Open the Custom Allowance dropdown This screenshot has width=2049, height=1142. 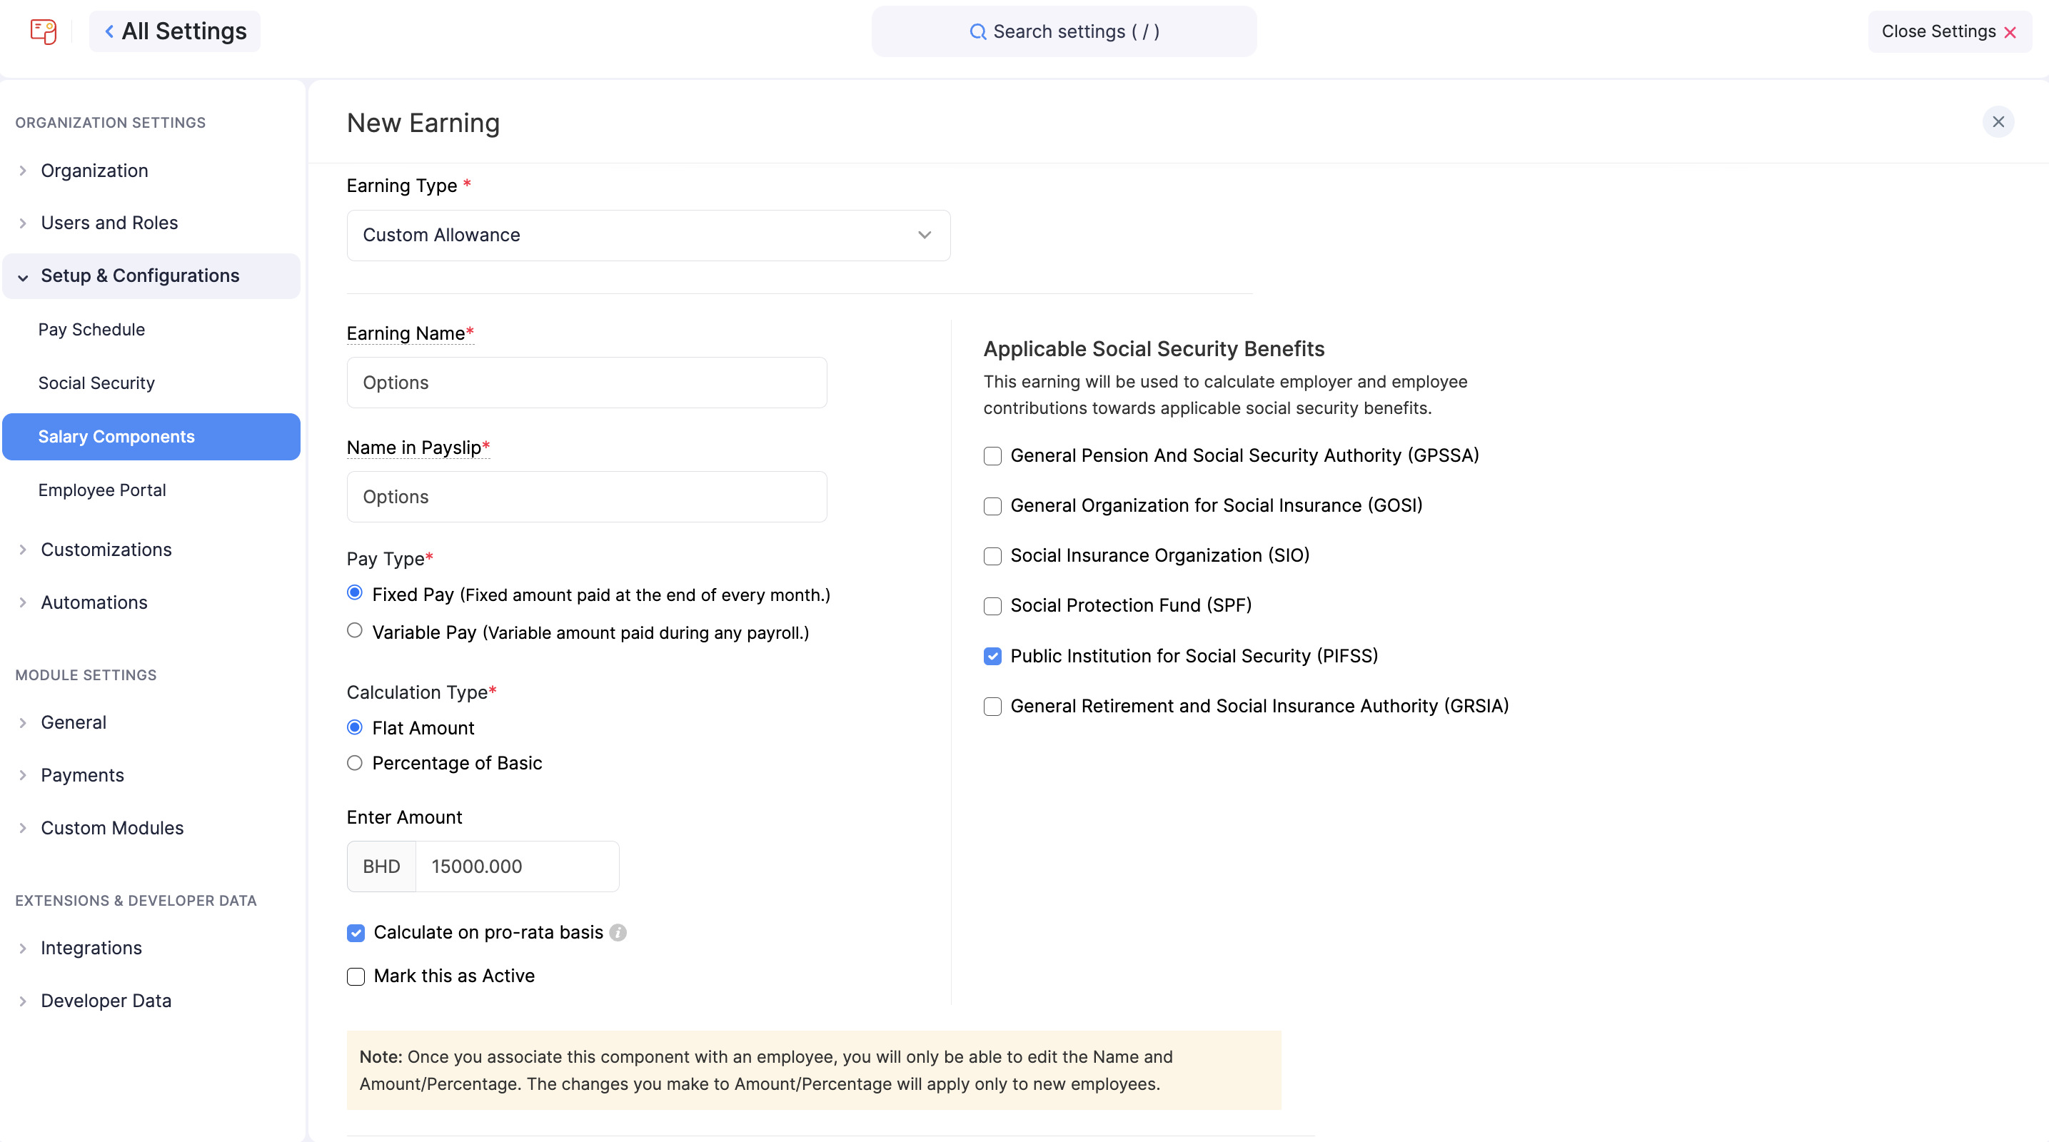click(648, 236)
